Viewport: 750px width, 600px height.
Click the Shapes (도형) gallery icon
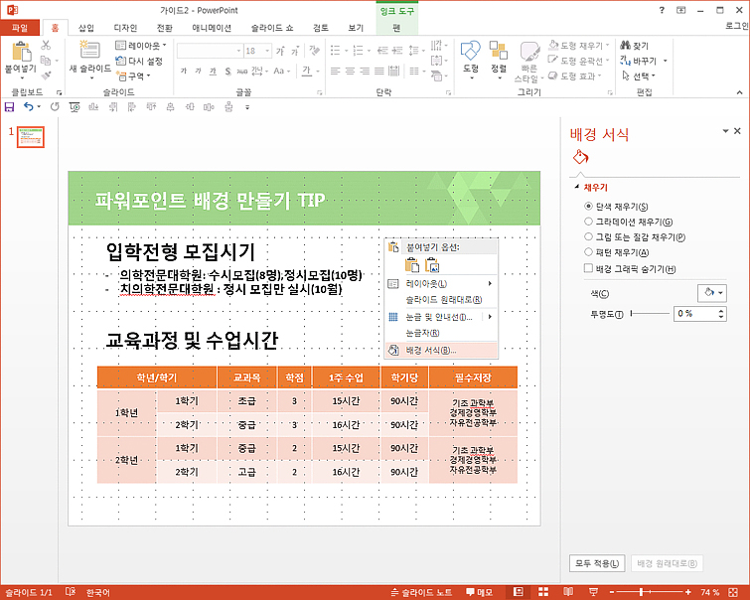470,51
